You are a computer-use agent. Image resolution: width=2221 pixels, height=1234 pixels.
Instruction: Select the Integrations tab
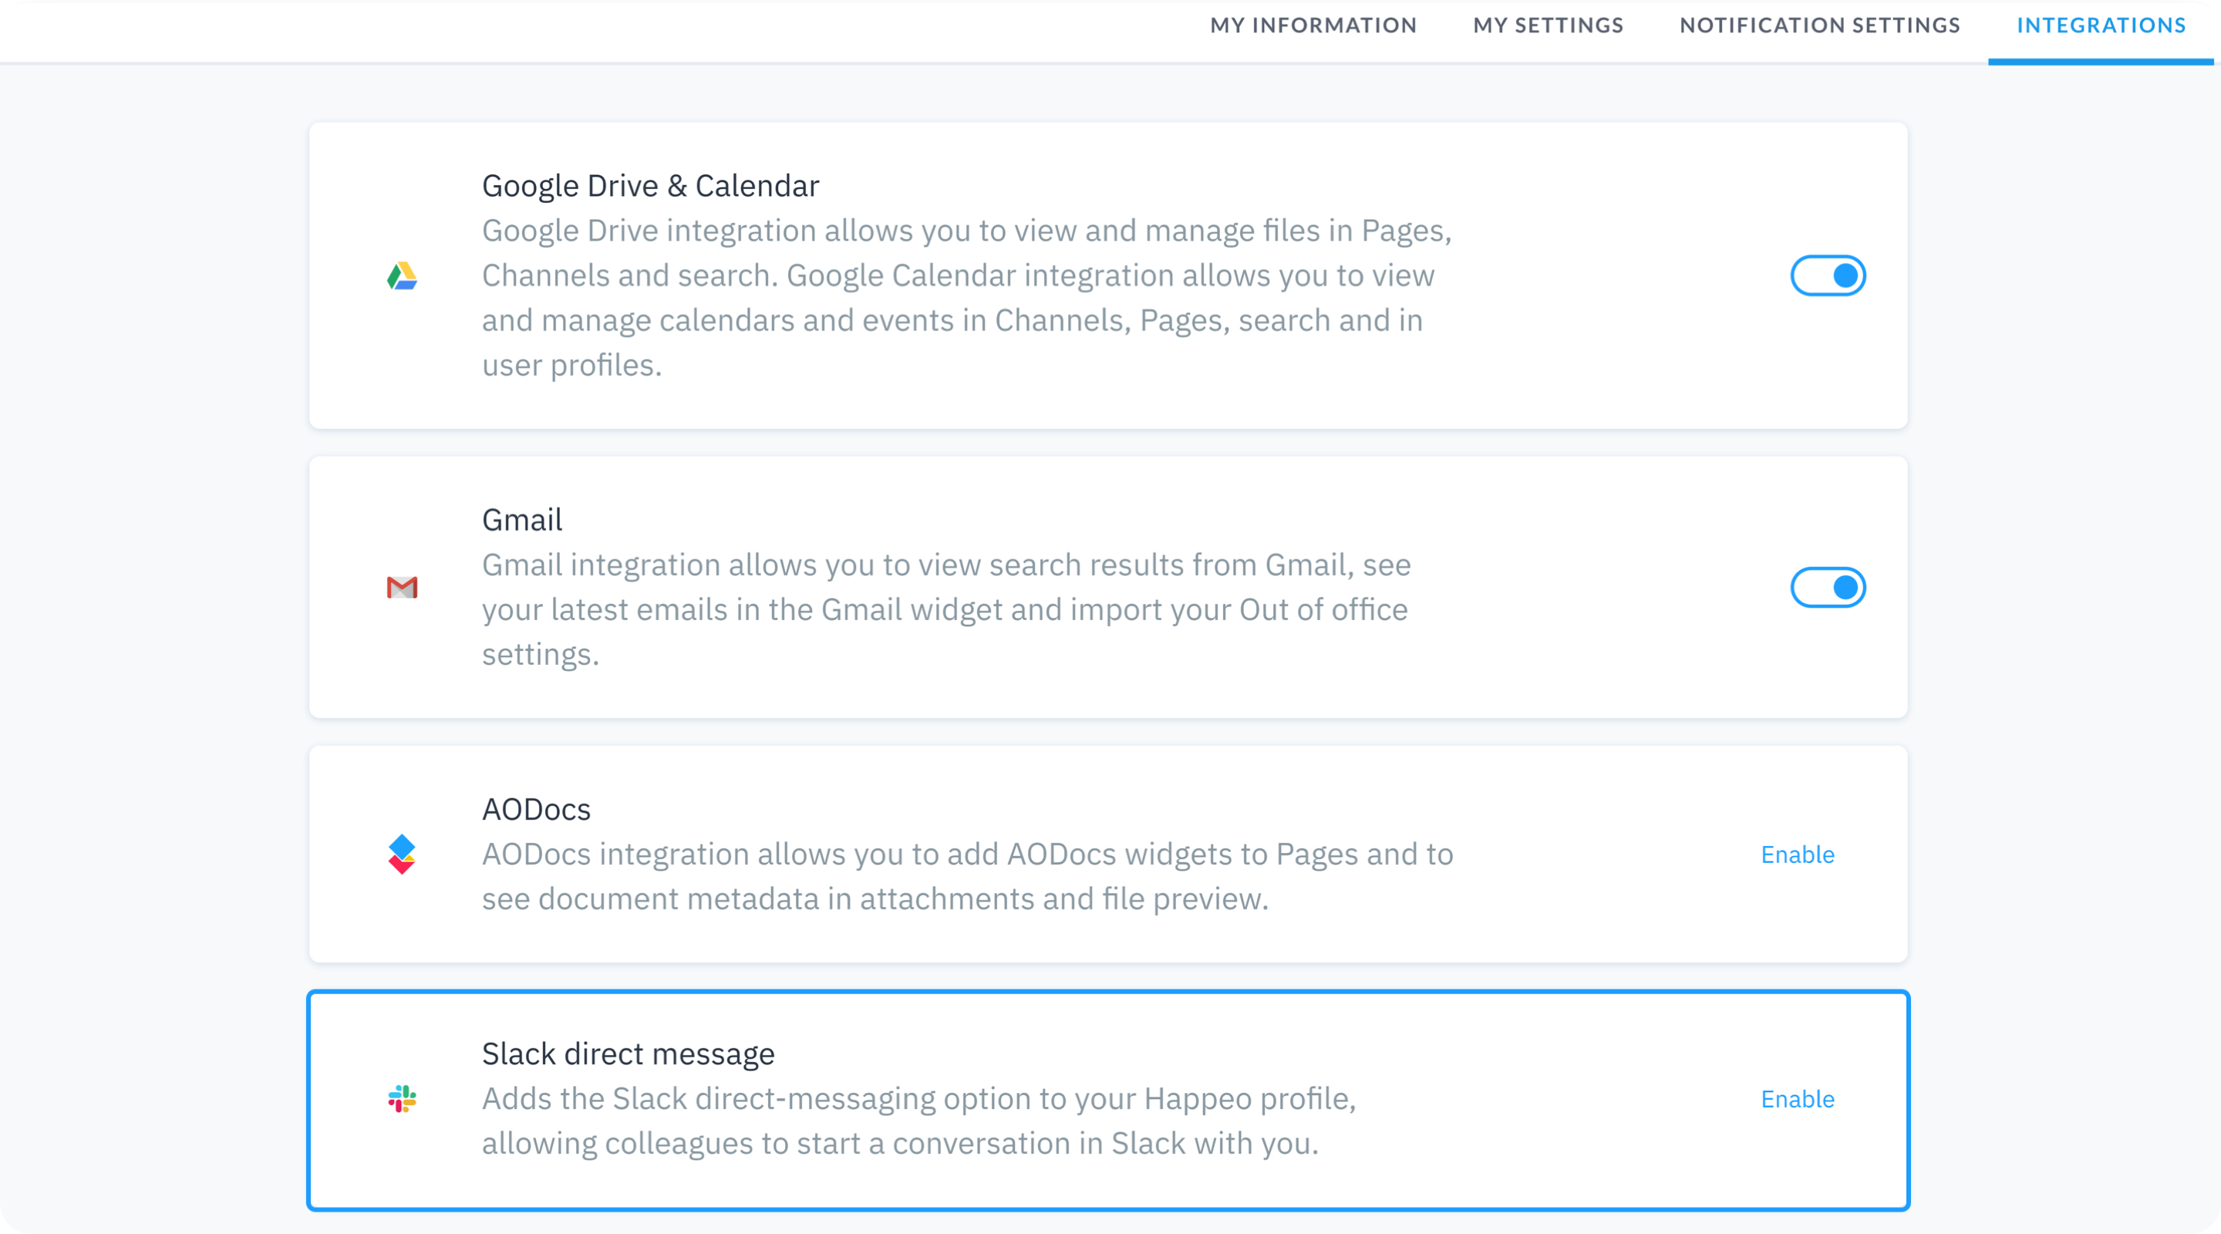[2100, 26]
